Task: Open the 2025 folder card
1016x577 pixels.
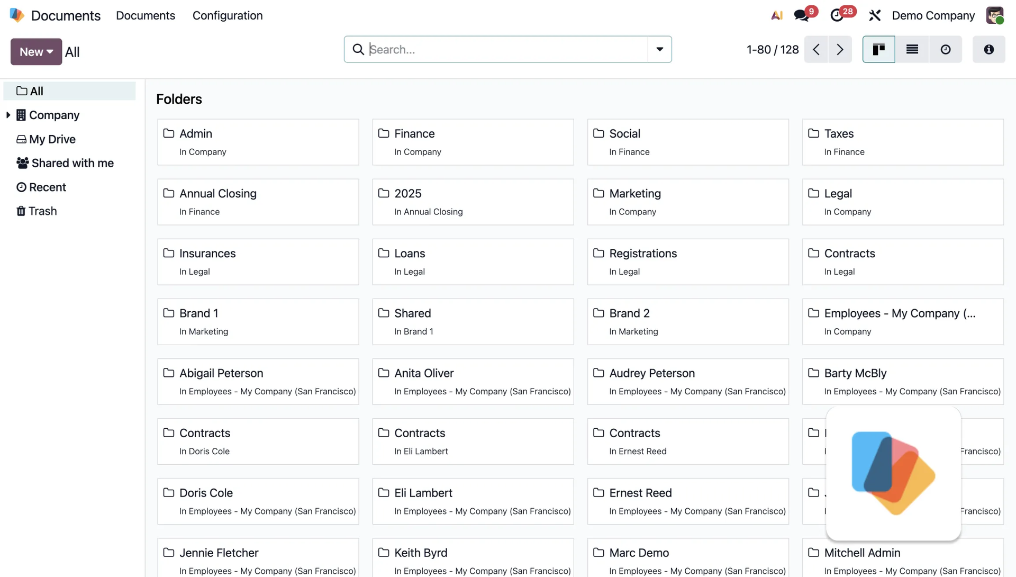Action: point(473,202)
